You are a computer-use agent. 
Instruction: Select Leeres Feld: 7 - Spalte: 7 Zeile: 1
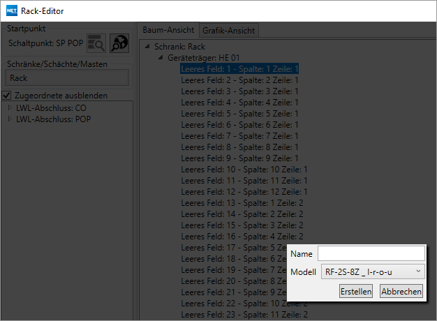tap(239, 135)
